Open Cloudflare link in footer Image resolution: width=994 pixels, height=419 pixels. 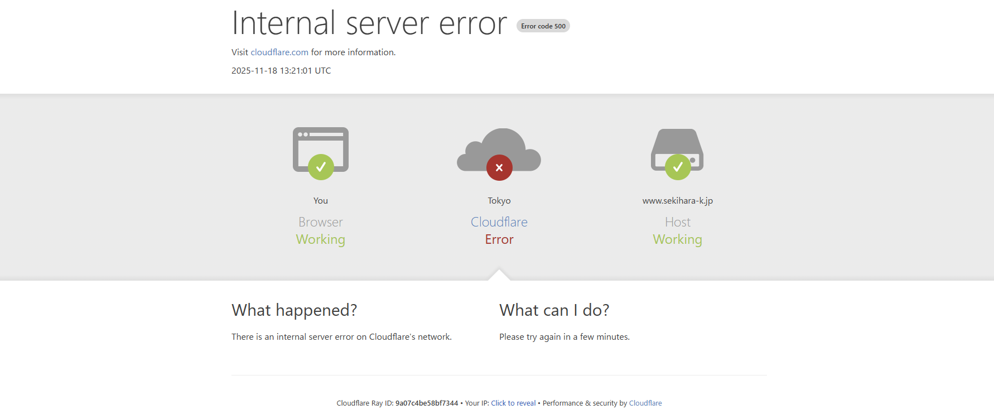point(645,403)
